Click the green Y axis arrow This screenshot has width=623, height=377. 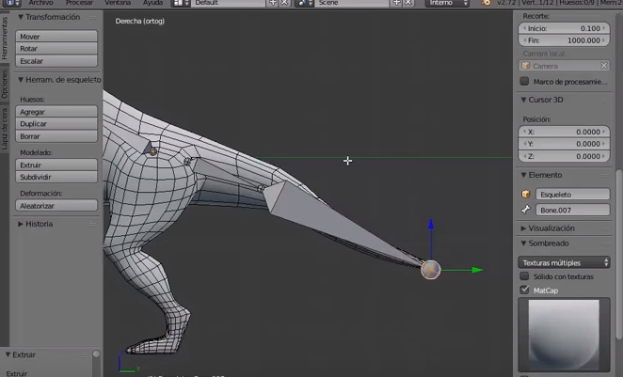click(476, 271)
